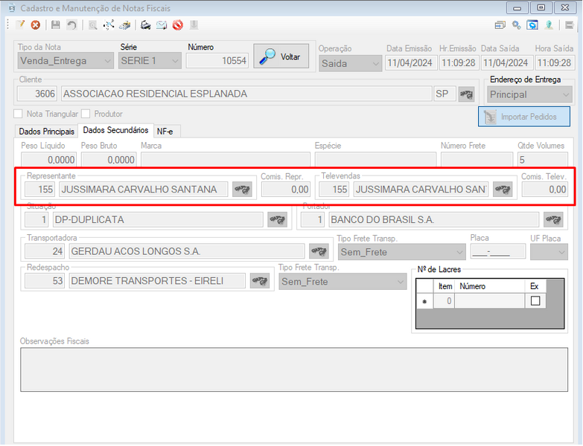583x446 pixels.
Task: Click the Representante code field 155
Action: (x=39, y=190)
